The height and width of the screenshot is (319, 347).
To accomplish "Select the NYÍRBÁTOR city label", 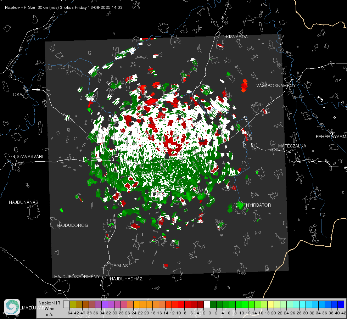I will [258, 205].
